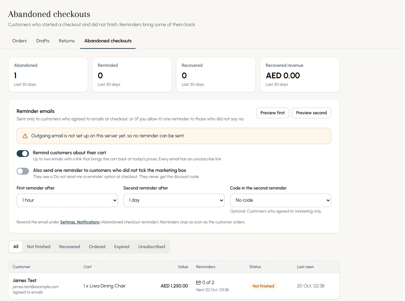Click the AED 1,250.00 value
Screen dimensions: 405x301
(x=174, y=286)
